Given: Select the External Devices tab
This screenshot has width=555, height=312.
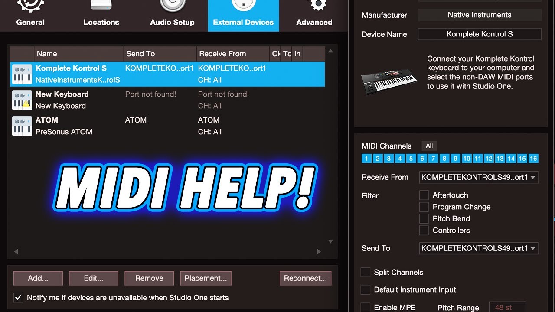Looking at the screenshot, I should pyautogui.click(x=243, y=16).
